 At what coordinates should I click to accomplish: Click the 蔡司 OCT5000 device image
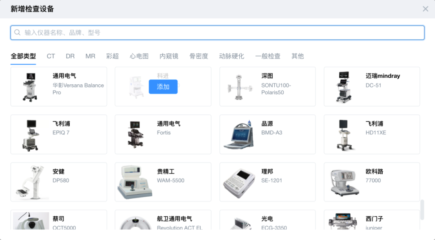pyautogui.click(x=31, y=221)
